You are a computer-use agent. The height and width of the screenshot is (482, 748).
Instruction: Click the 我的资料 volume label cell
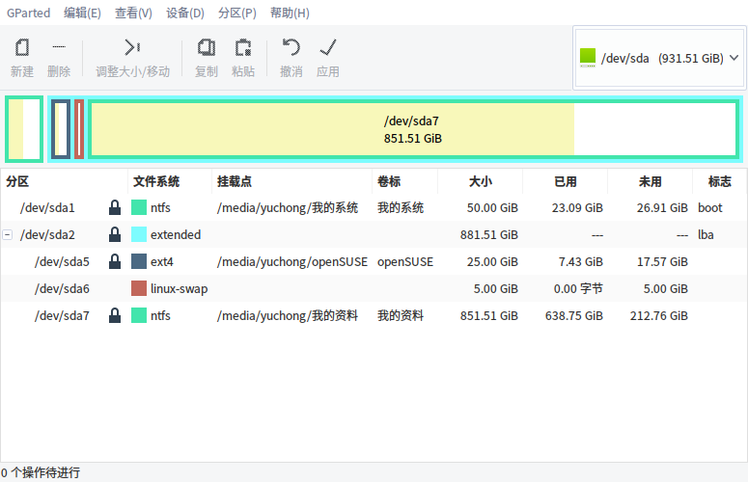[401, 316]
